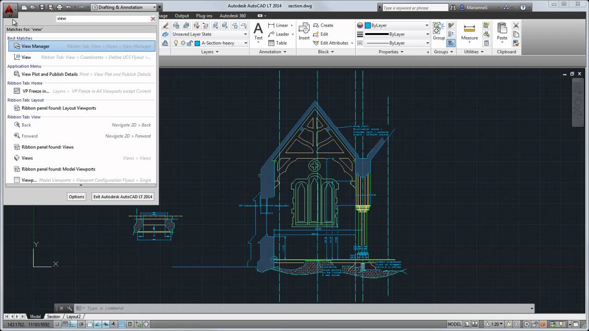Click the Text tool in Annotation panel
The image size is (589, 331).
click(258, 32)
